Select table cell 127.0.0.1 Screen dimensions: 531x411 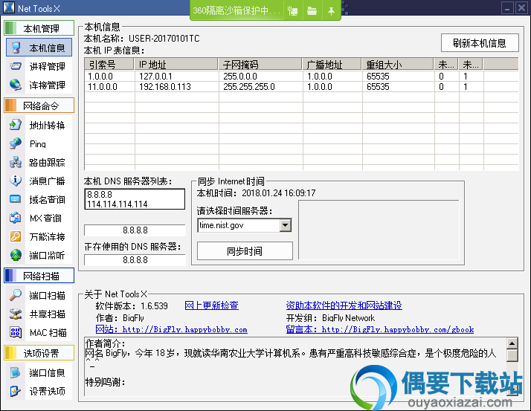tap(155, 76)
